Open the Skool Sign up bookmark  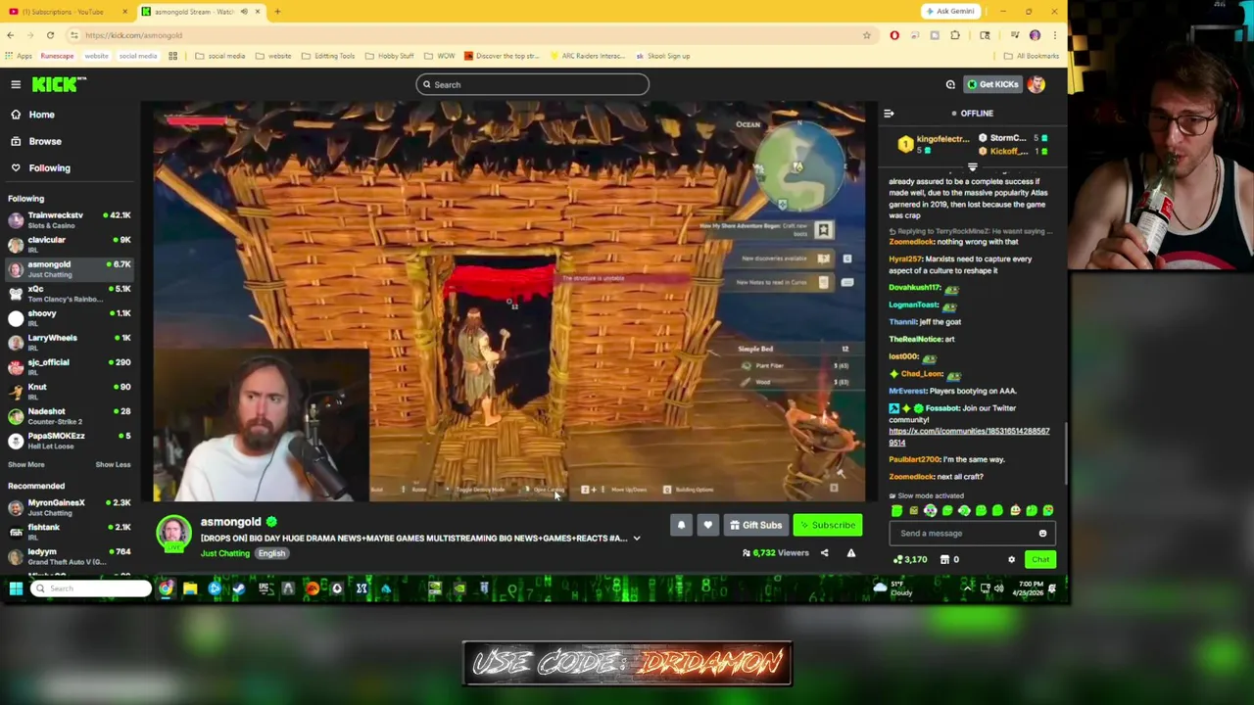click(663, 56)
